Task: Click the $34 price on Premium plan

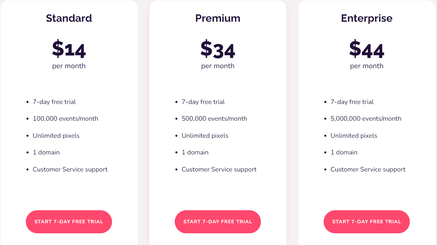Action: point(218,49)
